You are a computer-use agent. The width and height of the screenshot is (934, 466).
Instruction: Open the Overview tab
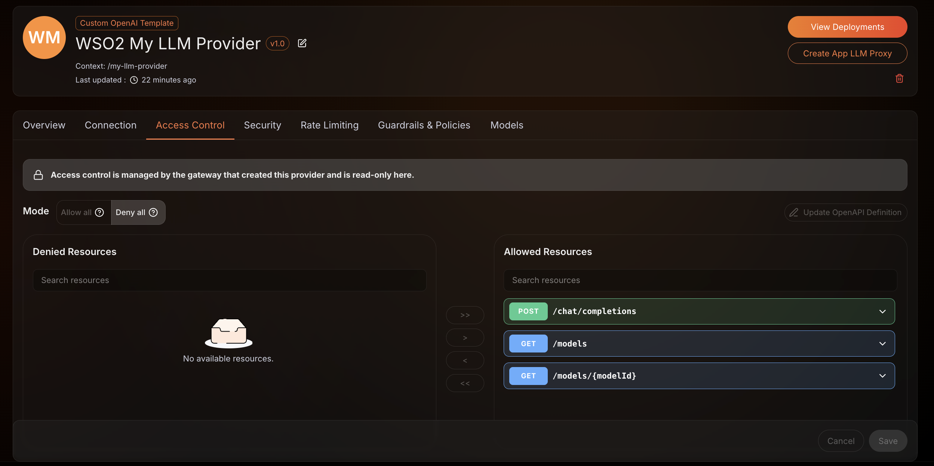44,125
